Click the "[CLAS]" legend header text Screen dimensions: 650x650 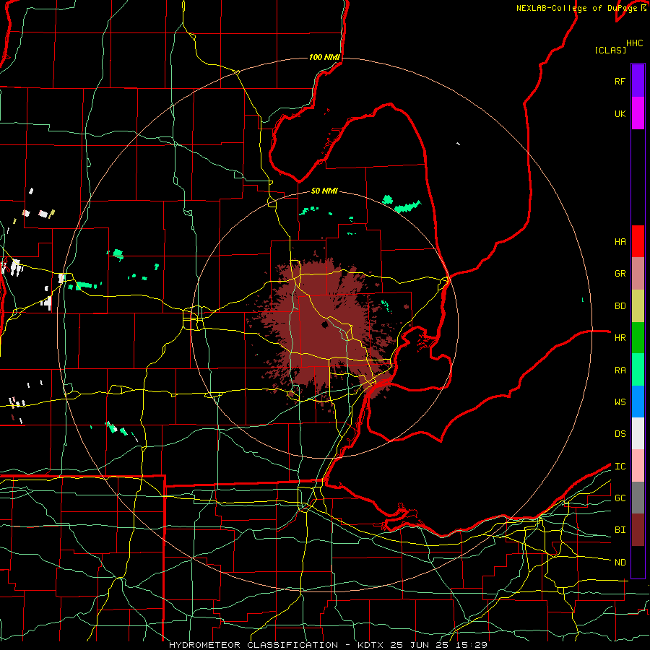pos(610,50)
